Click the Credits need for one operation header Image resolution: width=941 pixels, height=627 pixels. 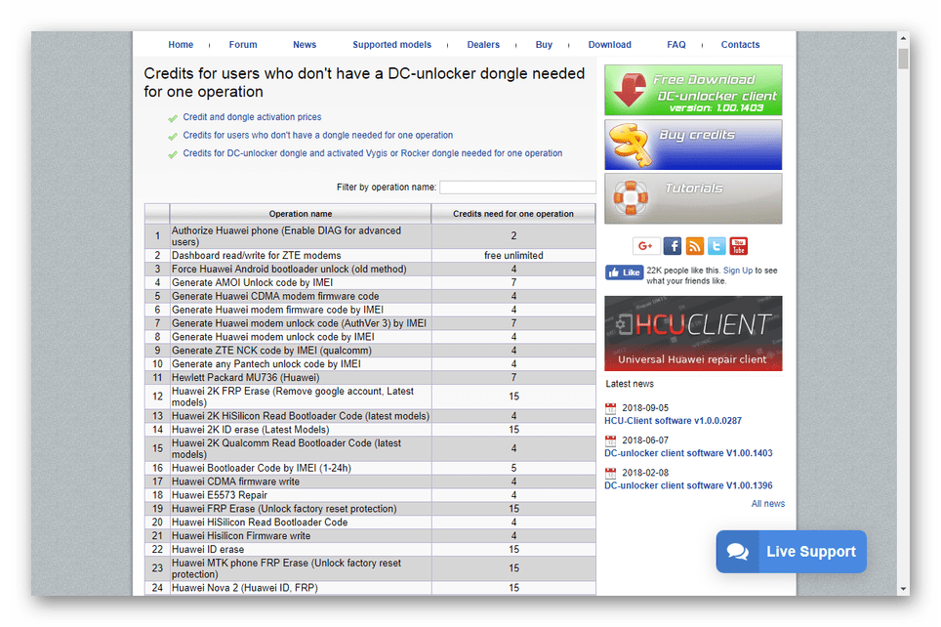pyautogui.click(x=513, y=214)
